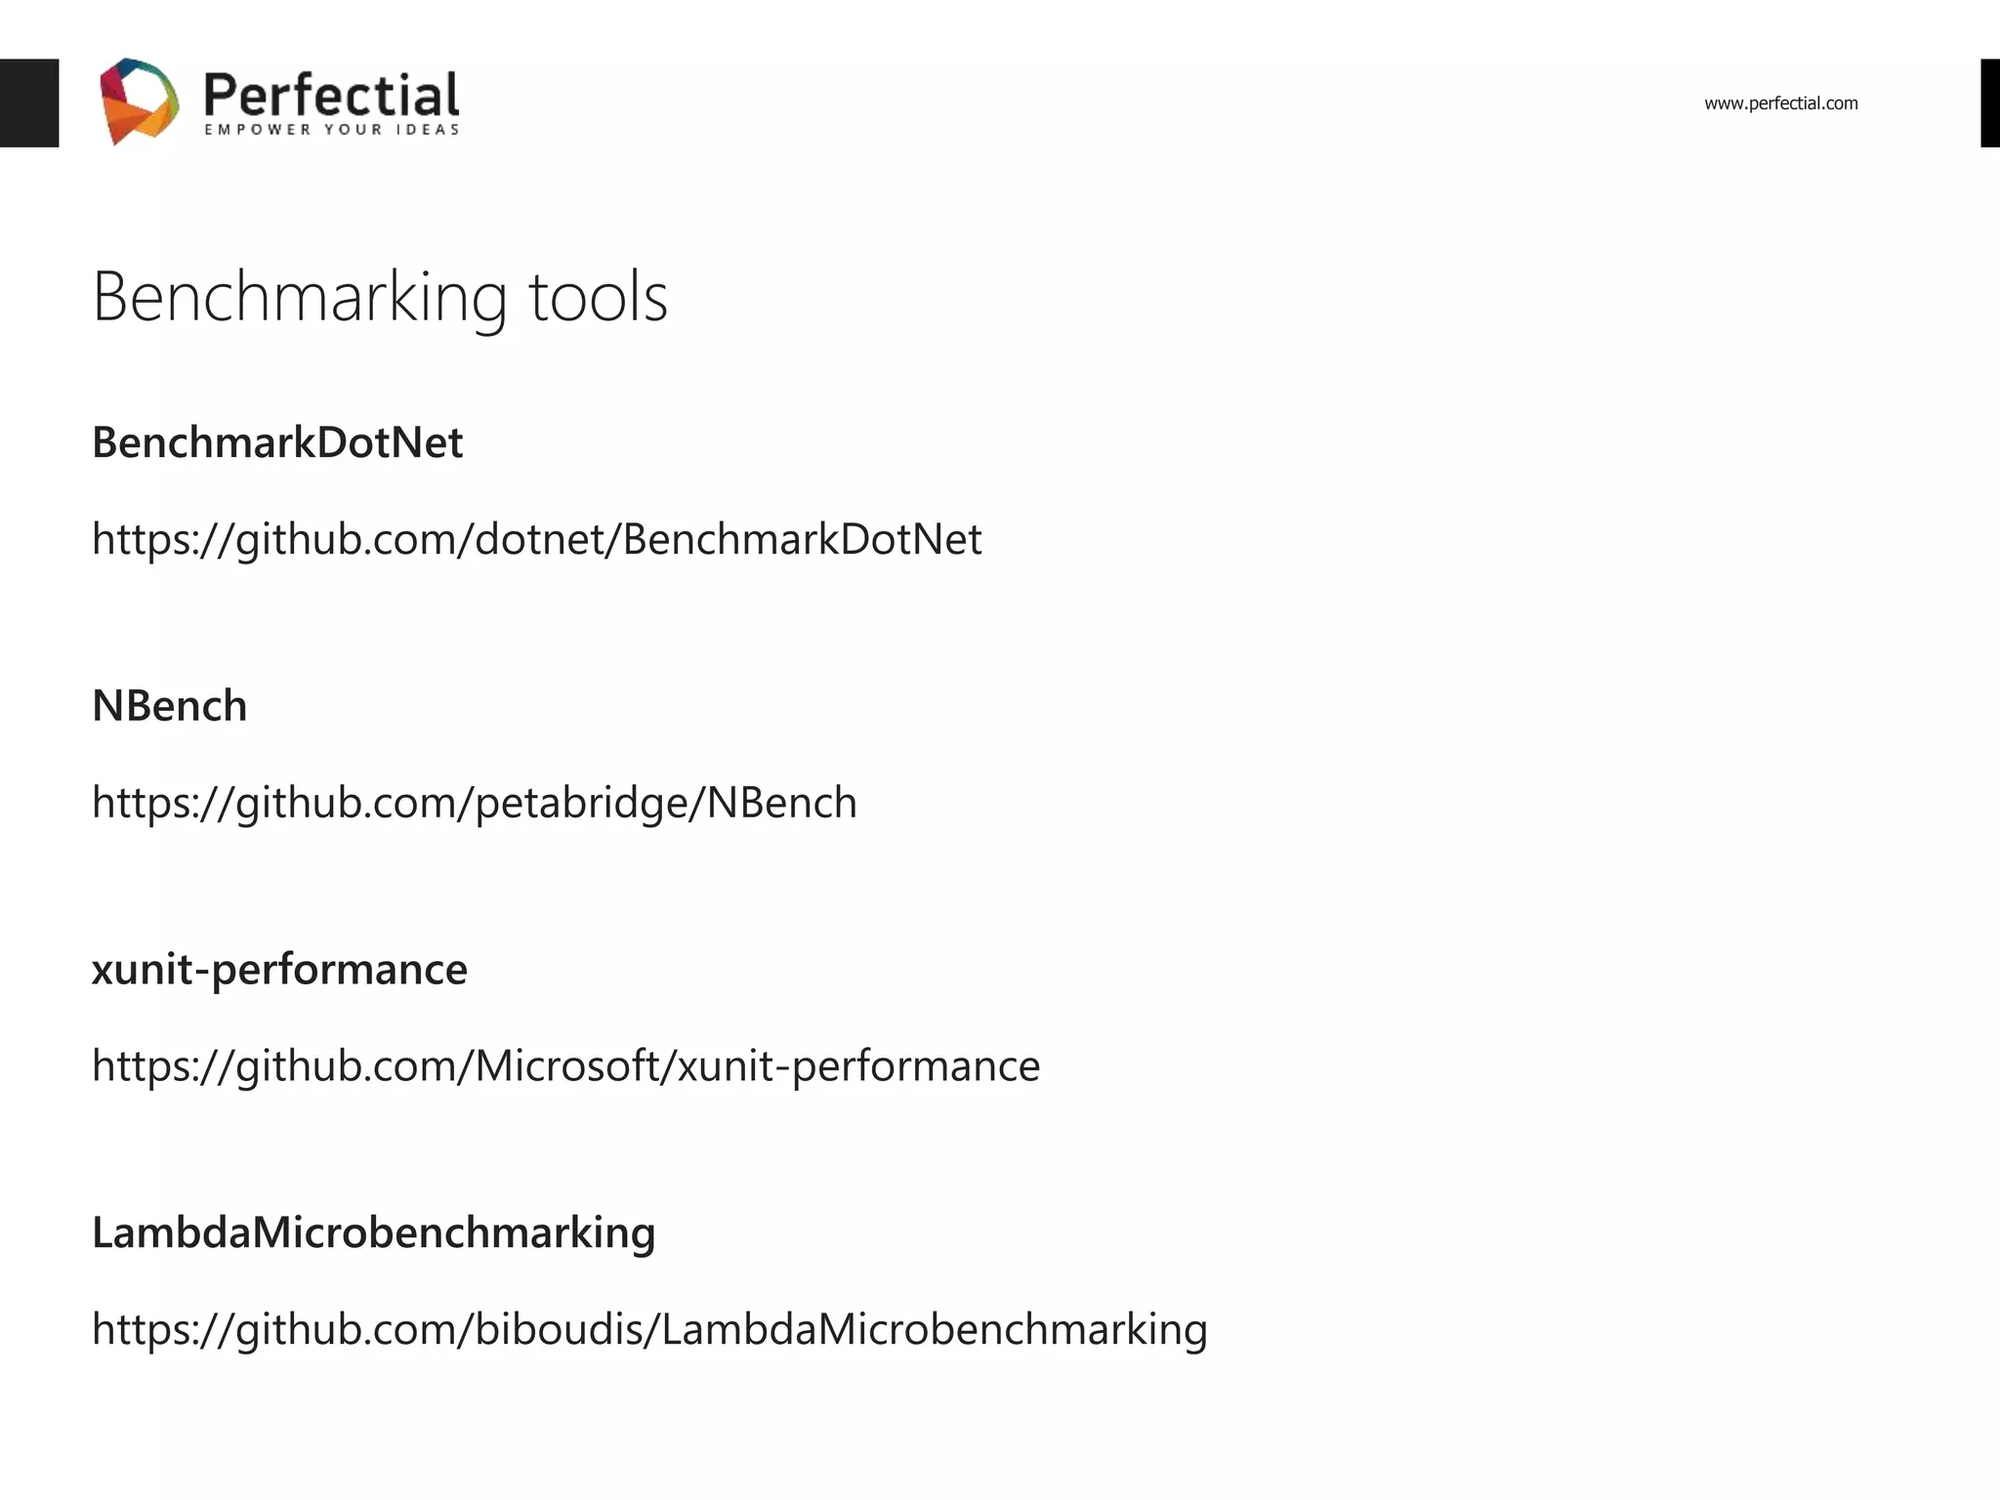The height and width of the screenshot is (1500, 2000).
Task: Click the BenchmarkDotNet bold heading
Action: point(277,442)
